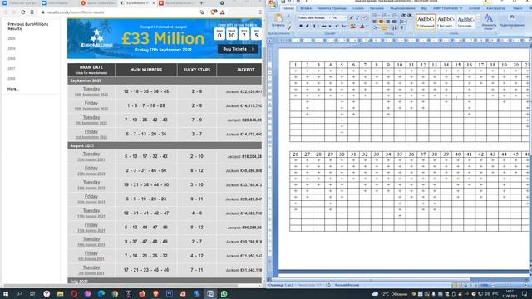
Task: Bookmark the current page in the browser
Action: [x=32, y=12]
